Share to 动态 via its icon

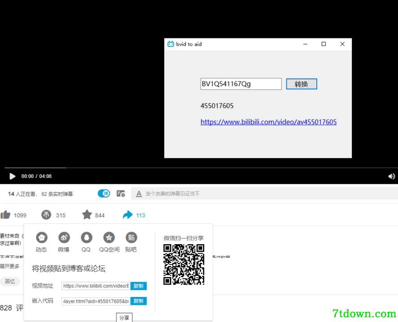pyautogui.click(x=42, y=237)
